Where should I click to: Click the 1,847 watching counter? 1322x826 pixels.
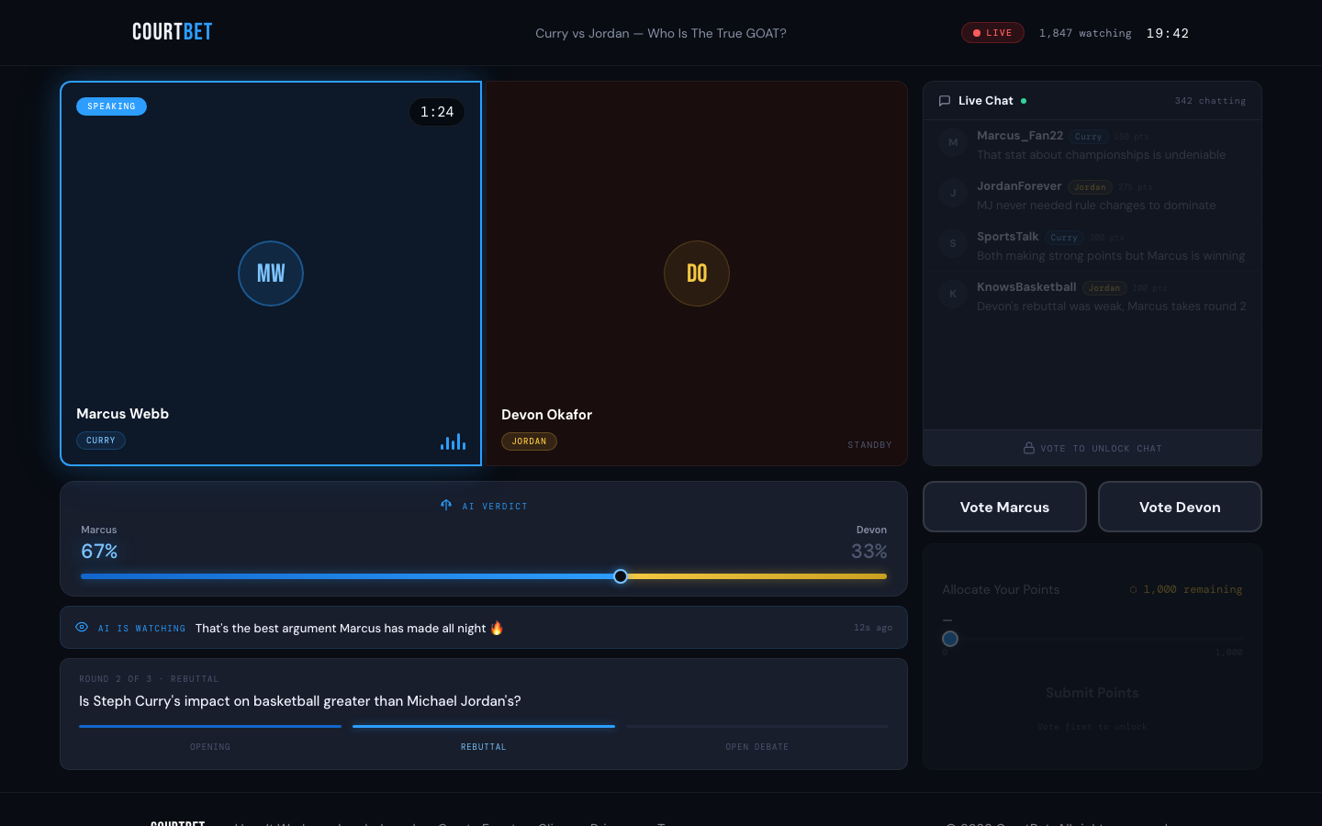(1085, 33)
